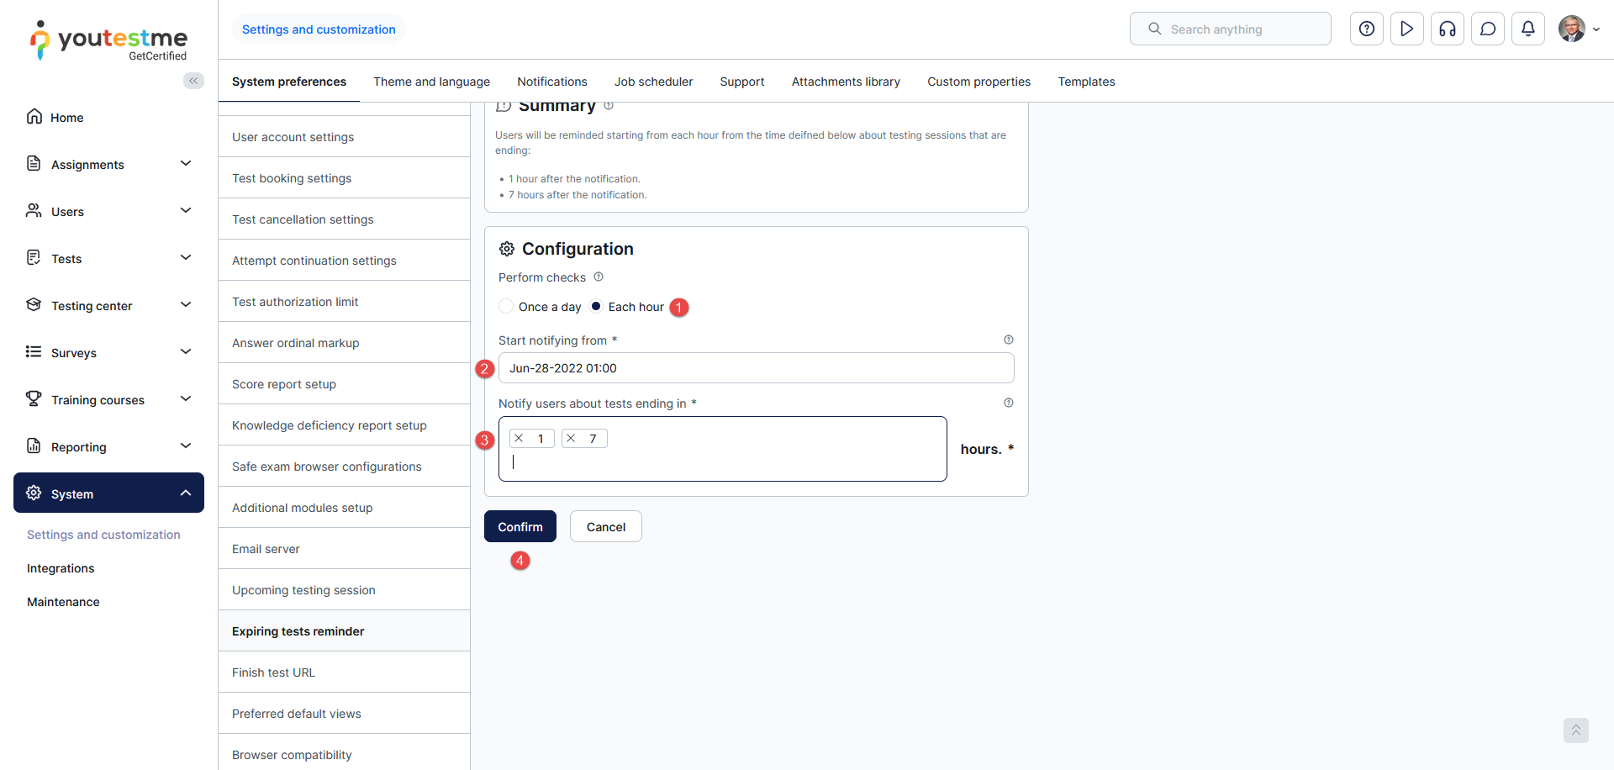Click info icon beside Perform checks
This screenshot has width=1614, height=770.
599,277
